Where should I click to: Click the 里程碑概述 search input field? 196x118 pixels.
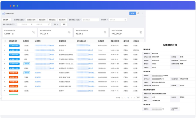click(x=90, y=20)
